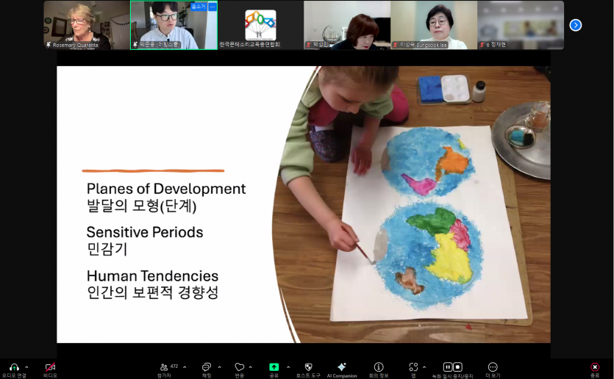Click 'Sensitive Periods' slide text
614x379 pixels.
(x=145, y=232)
